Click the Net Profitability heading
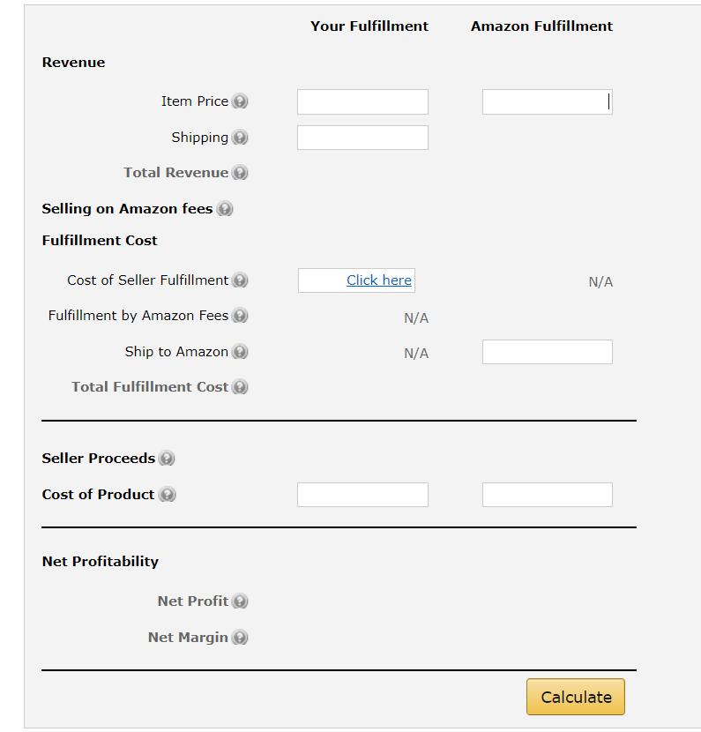The width and height of the screenshot is (701, 732). tap(101, 561)
